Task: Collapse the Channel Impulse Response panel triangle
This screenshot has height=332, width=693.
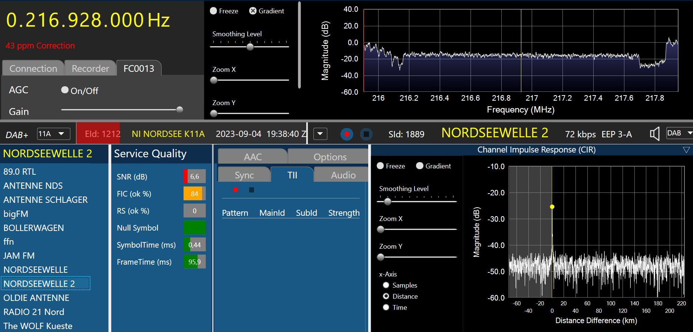Action: click(x=686, y=150)
